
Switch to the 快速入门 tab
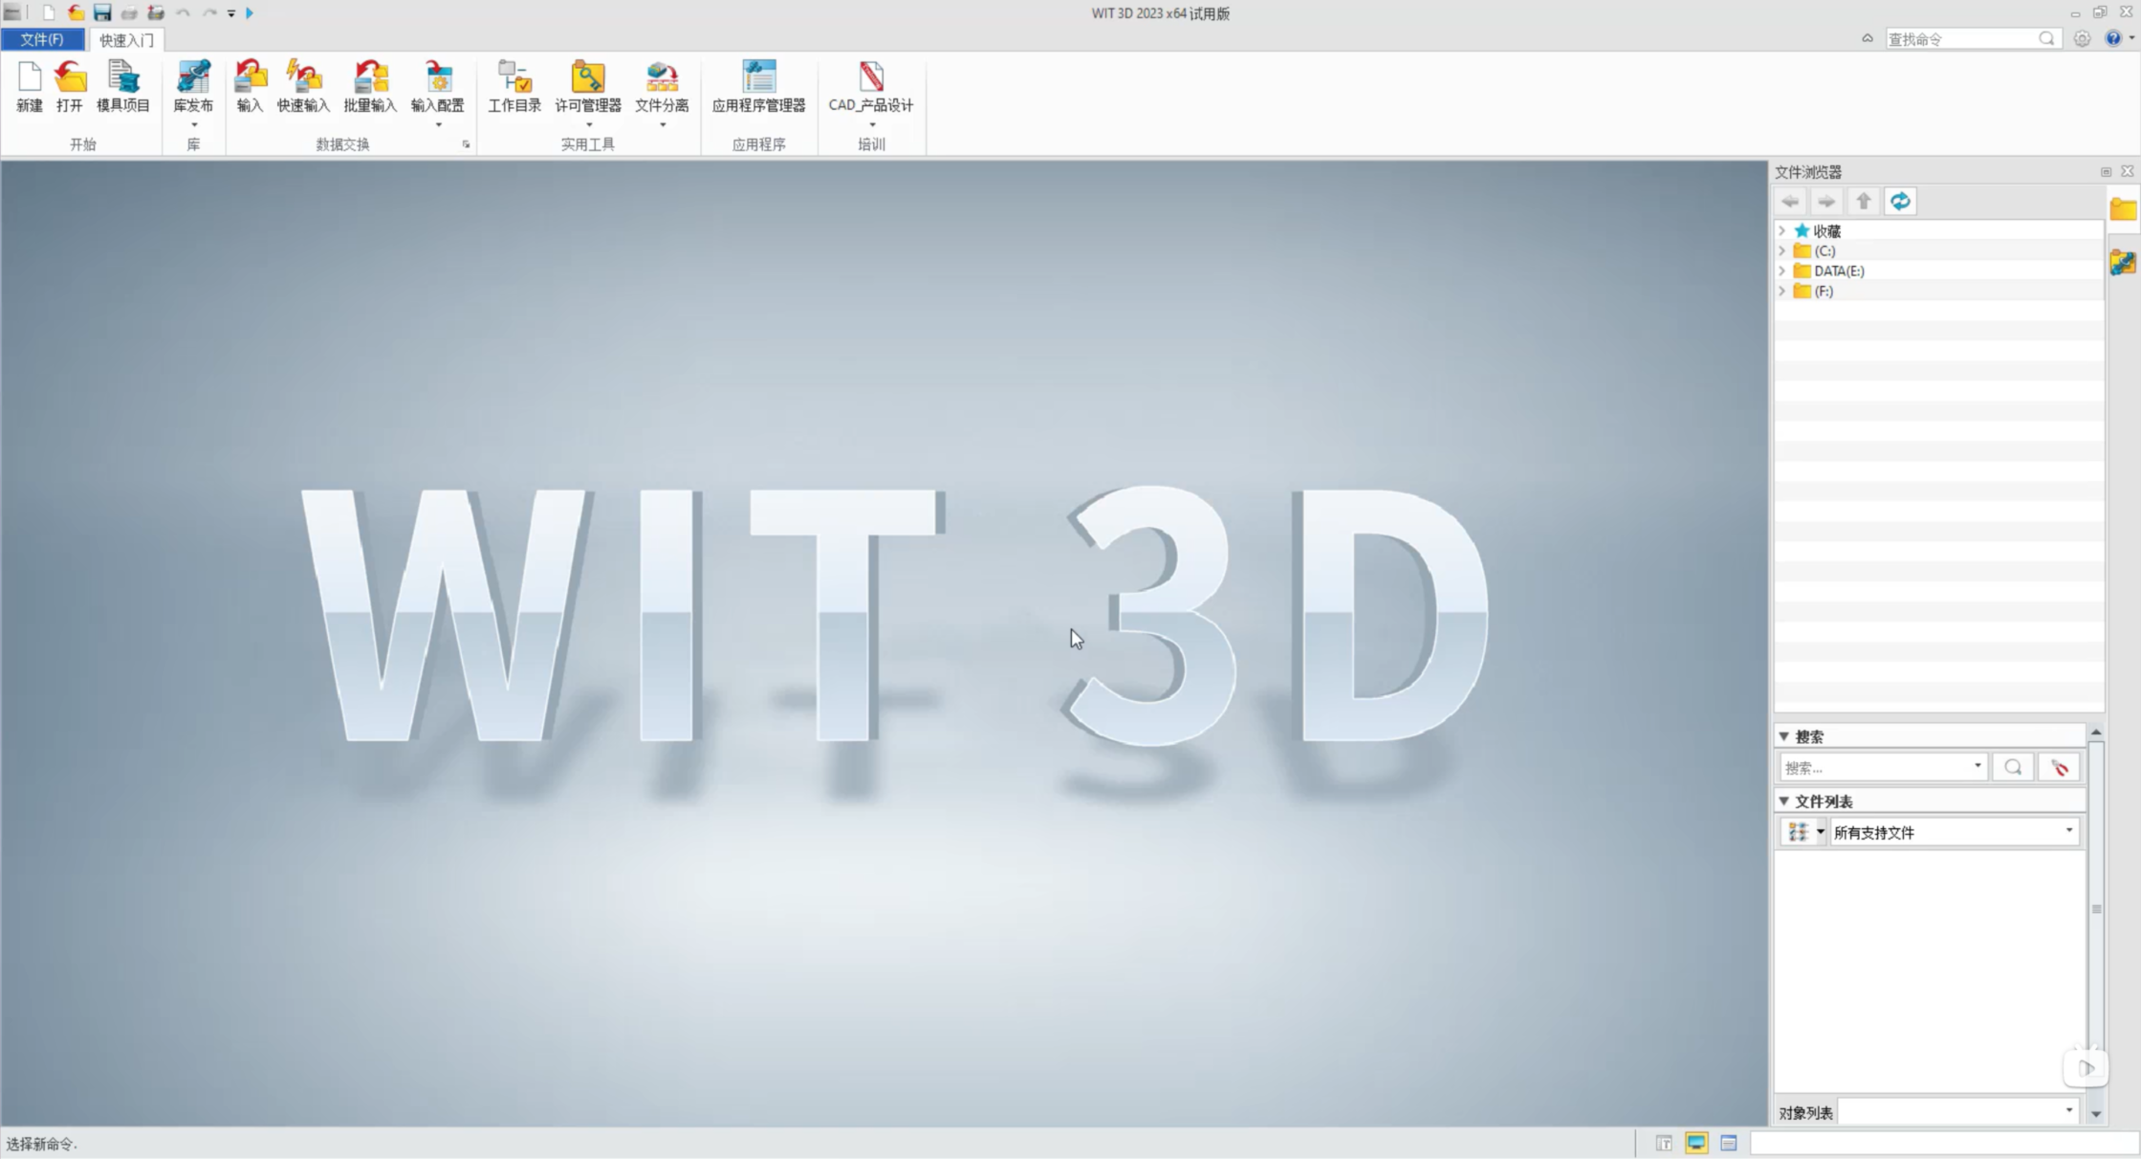tap(126, 40)
